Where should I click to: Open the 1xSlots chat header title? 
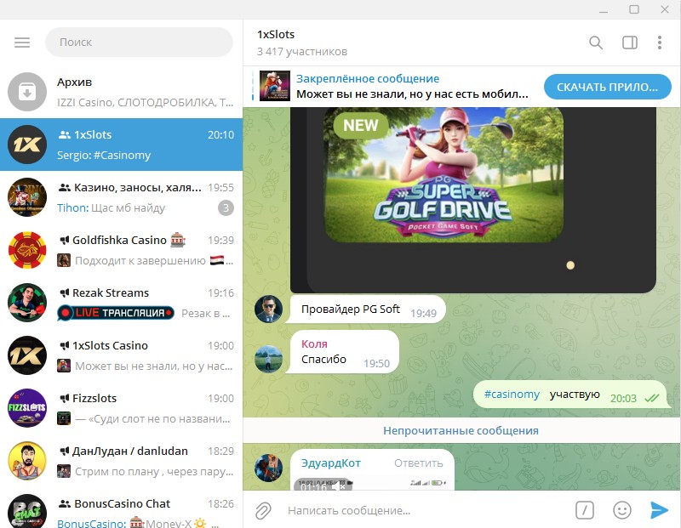(276, 34)
